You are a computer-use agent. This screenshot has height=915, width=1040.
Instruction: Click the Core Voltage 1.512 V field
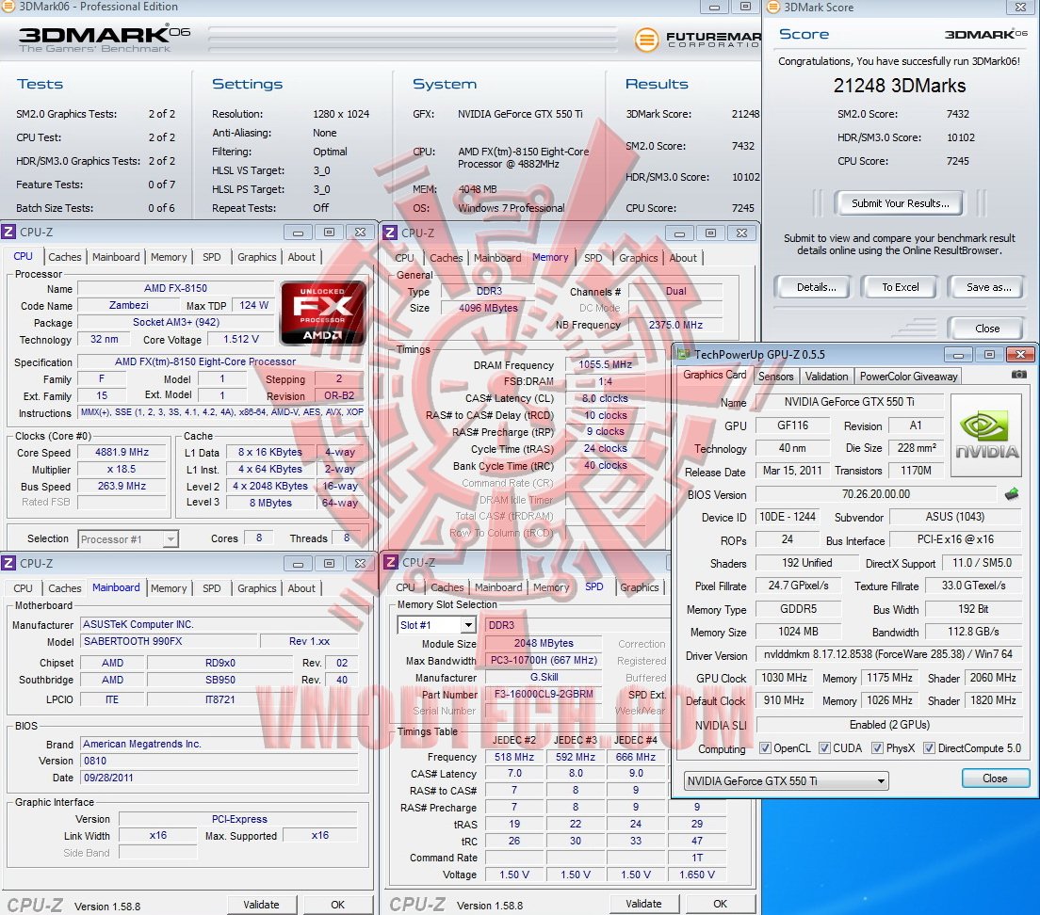point(241,339)
